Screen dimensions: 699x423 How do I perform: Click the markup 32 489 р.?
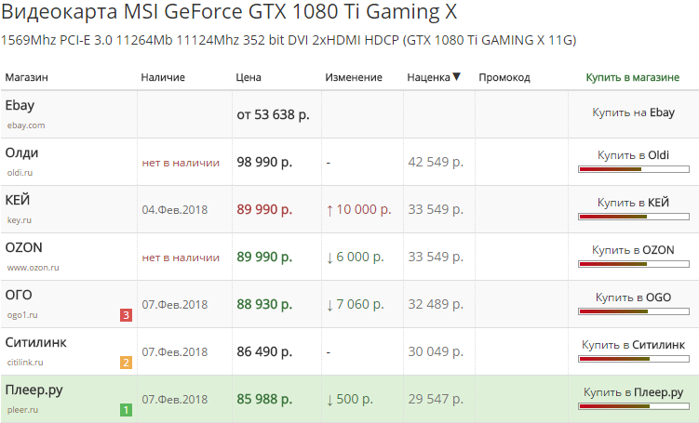(436, 305)
